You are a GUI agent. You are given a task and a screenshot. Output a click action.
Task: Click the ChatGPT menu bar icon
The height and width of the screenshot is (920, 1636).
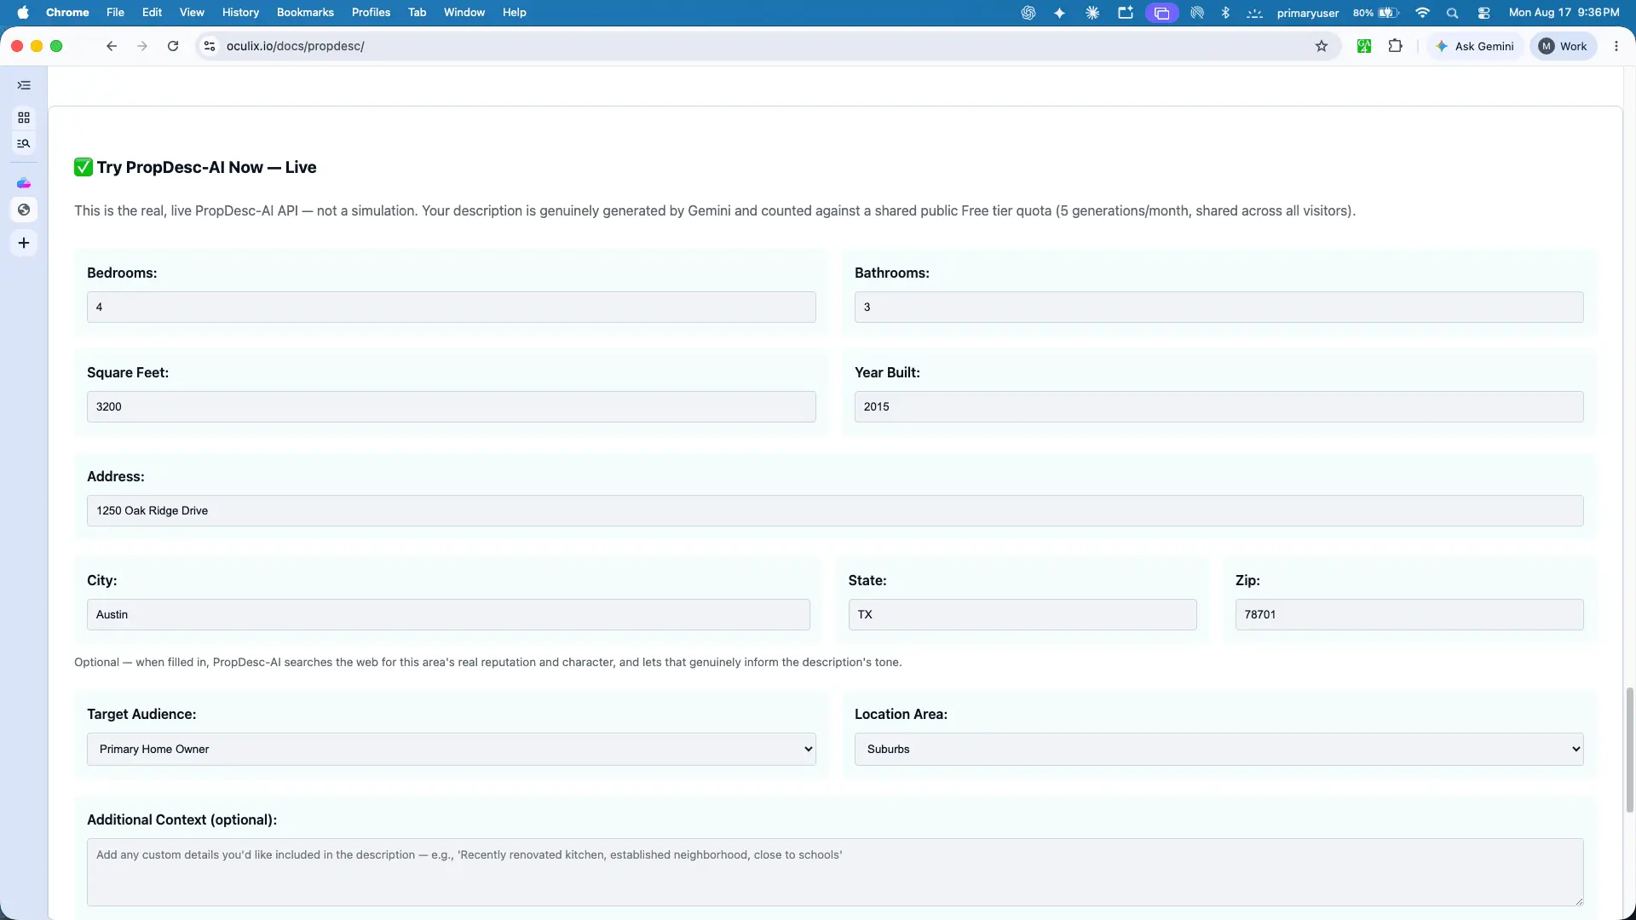coord(1028,13)
